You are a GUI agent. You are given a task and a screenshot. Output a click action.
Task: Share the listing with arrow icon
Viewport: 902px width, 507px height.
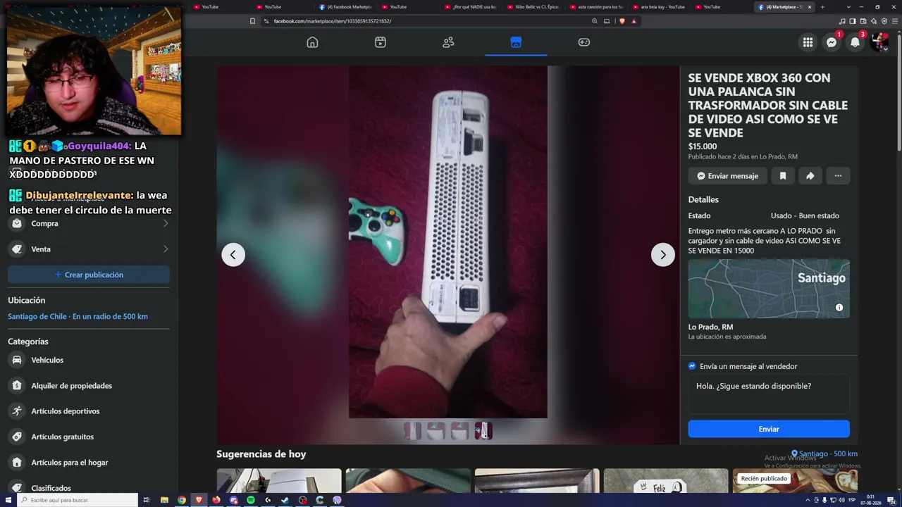click(x=810, y=176)
